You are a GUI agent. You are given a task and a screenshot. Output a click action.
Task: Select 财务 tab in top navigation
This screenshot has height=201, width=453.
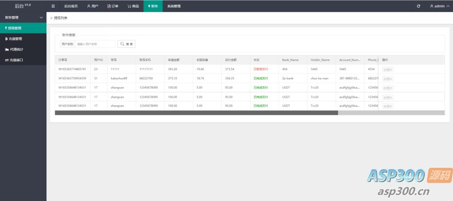pyautogui.click(x=153, y=6)
